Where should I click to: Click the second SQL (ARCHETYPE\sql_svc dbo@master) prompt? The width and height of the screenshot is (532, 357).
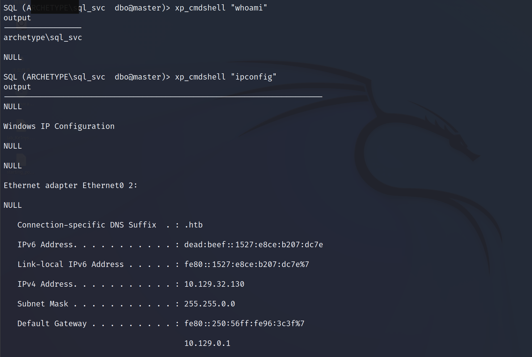click(87, 77)
